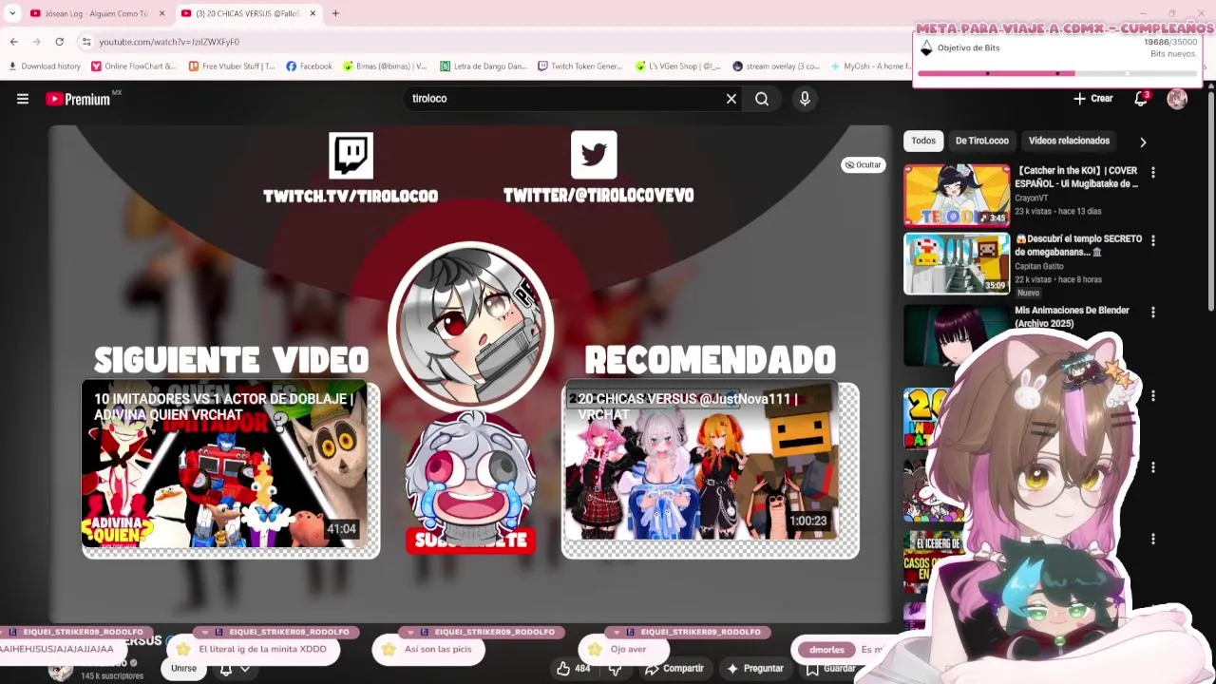Open the notifications bell in YouTube header
This screenshot has width=1216, height=684.
click(1141, 99)
